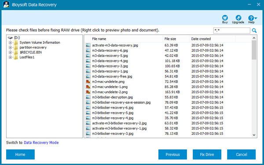Click image icon for activate-m3-data-recovery.jpg
This screenshot has height=165, width=264.
[x=88, y=45]
